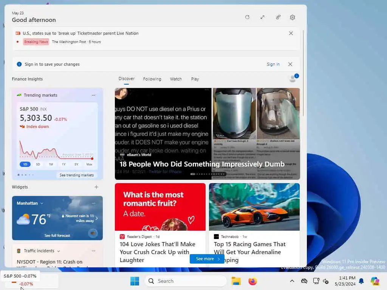The width and height of the screenshot is (387, 290).
Task: Select the 1M chart range
Action: click(51, 164)
